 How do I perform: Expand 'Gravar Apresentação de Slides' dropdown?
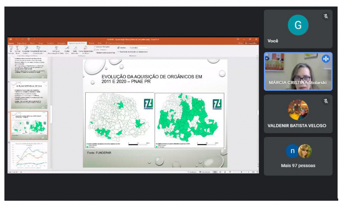coord(85,53)
